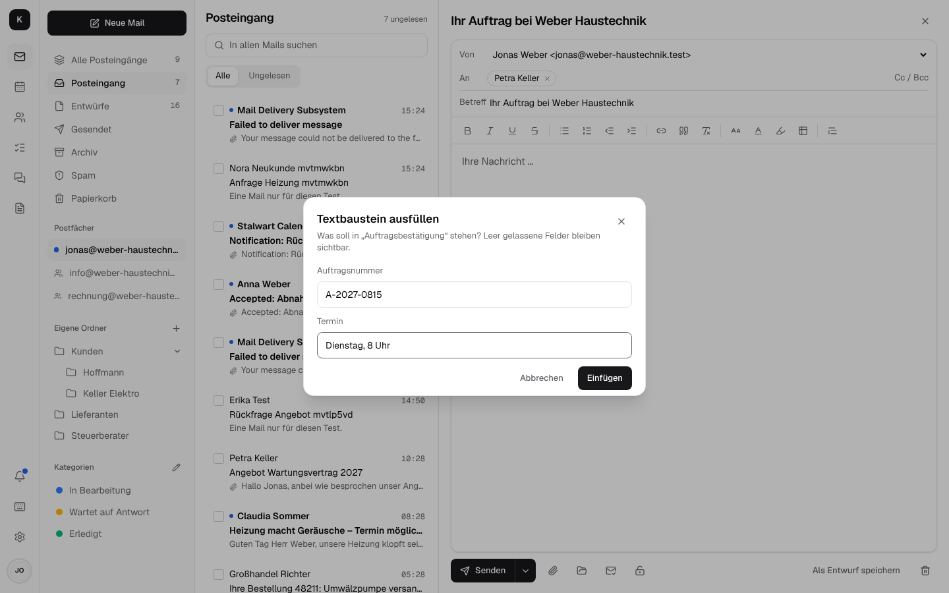Clear text formatting
Viewport: 949px width, 593px height.
pos(706,130)
